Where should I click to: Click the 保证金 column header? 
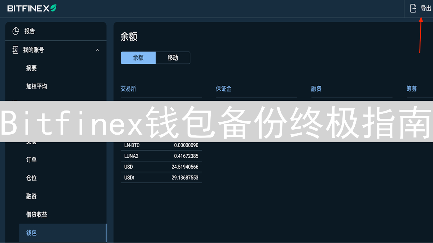pyautogui.click(x=224, y=89)
